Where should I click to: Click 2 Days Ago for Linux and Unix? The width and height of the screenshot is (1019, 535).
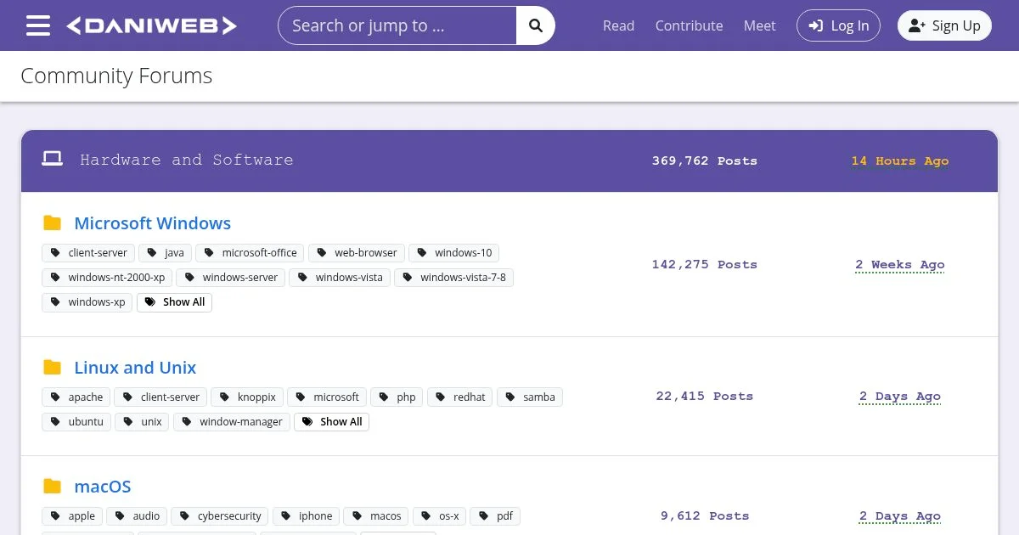900,396
